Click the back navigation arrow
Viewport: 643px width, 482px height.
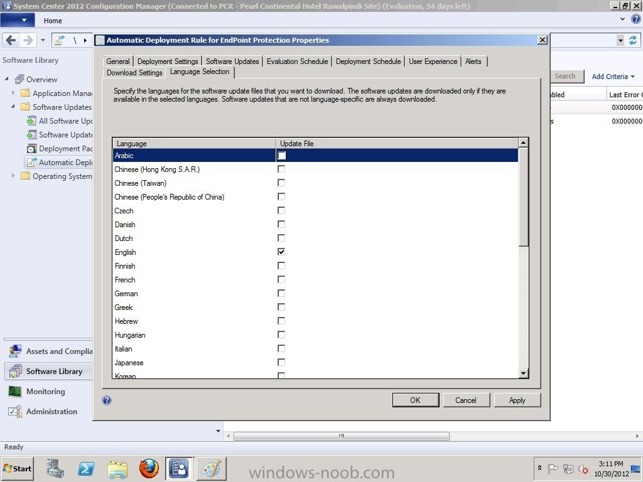point(11,40)
